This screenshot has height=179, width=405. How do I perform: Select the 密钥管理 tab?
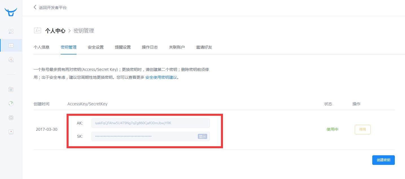coord(69,47)
